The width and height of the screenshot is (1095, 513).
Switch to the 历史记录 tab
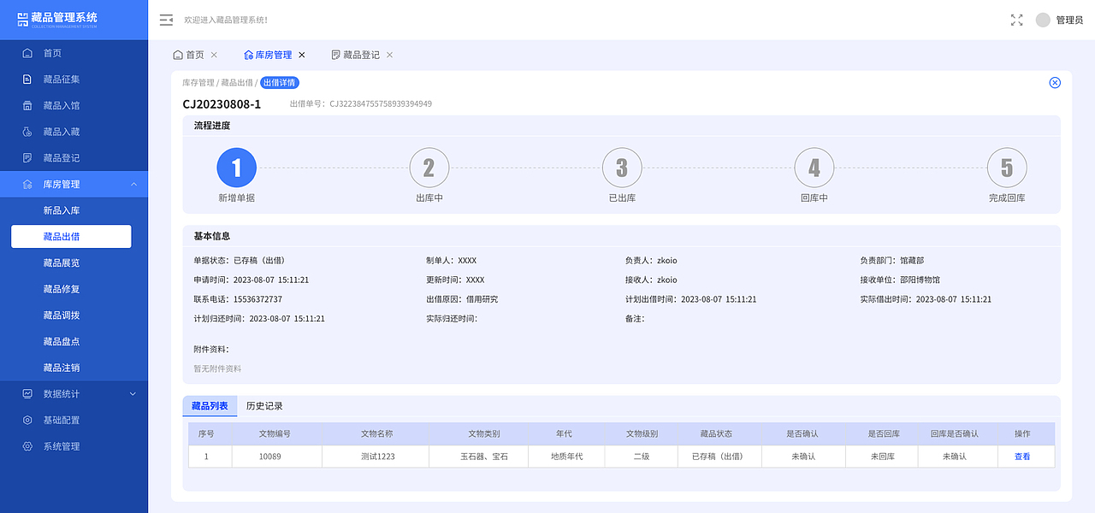click(265, 405)
